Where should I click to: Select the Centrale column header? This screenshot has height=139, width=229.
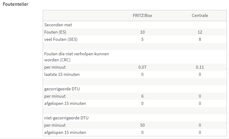pos(200,15)
